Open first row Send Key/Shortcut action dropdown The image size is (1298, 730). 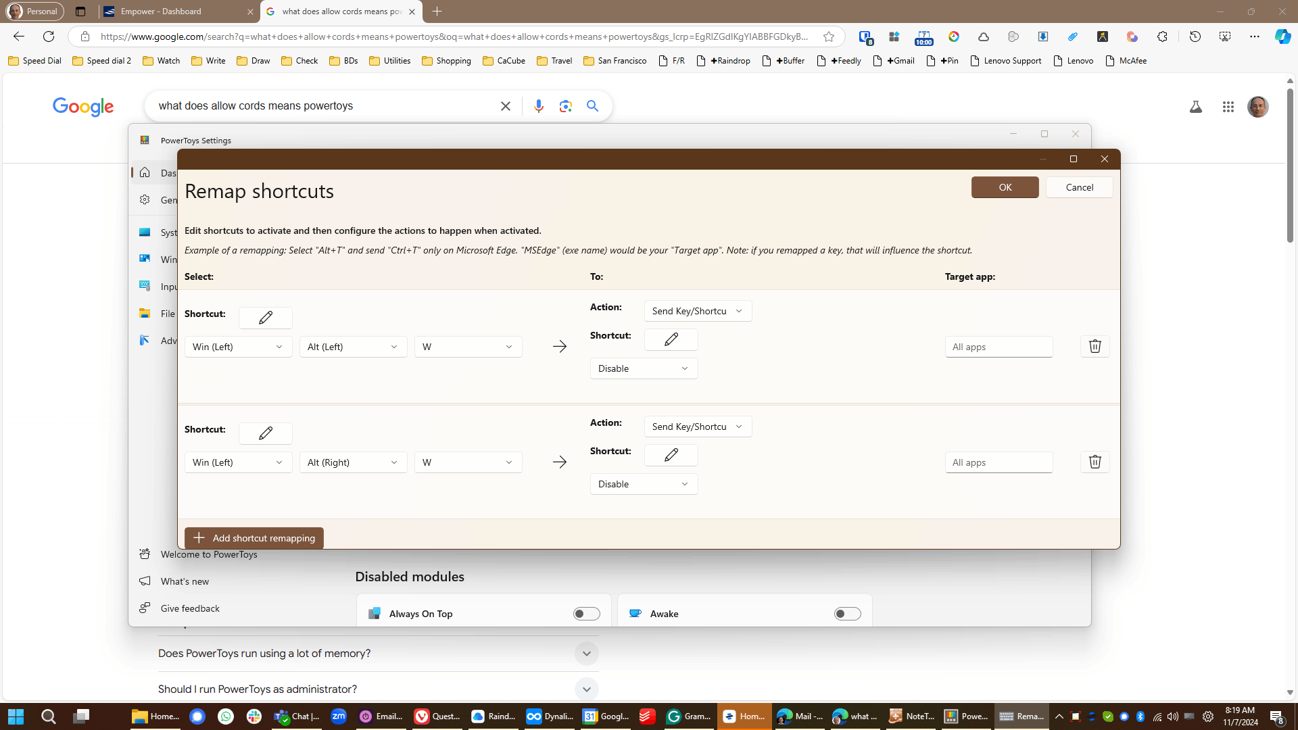point(697,311)
